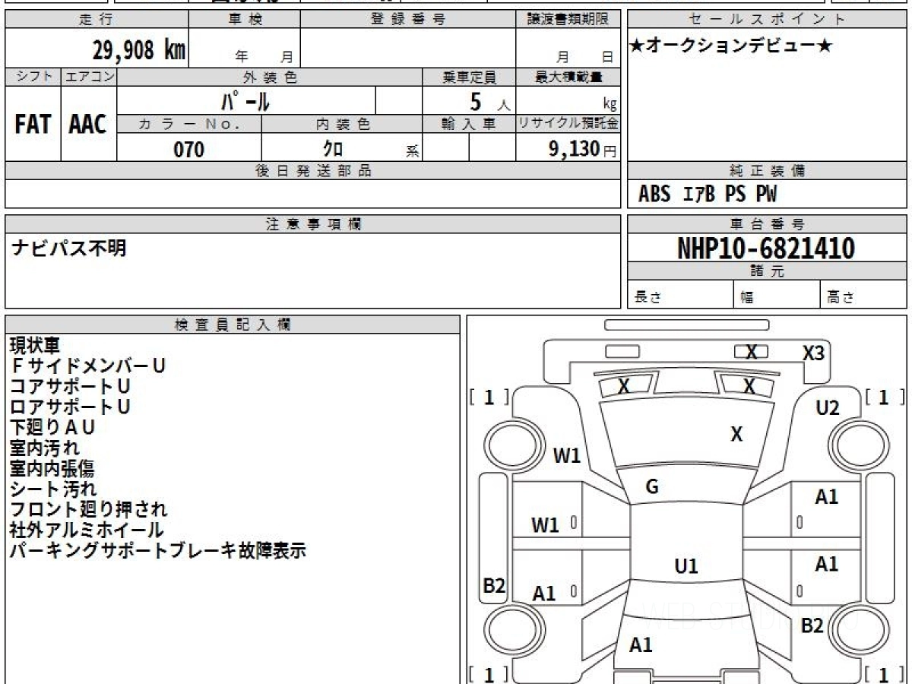Image resolution: width=912 pixels, height=684 pixels.
Task: Click the 登録番号 header cell
Action: pos(408,20)
